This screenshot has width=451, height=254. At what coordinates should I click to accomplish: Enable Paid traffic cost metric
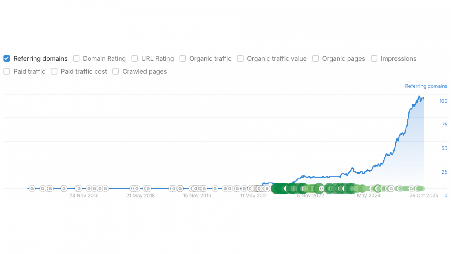coord(54,71)
